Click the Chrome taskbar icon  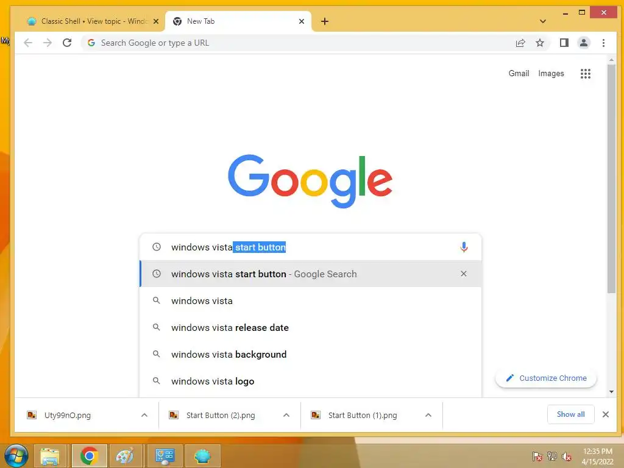(x=90, y=456)
